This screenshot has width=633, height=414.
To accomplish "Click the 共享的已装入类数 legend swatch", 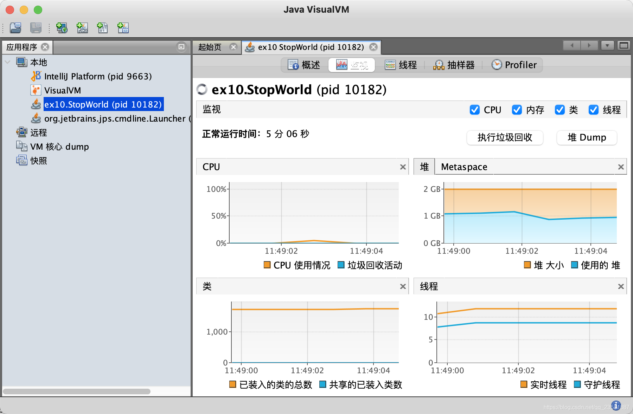I will 323,384.
